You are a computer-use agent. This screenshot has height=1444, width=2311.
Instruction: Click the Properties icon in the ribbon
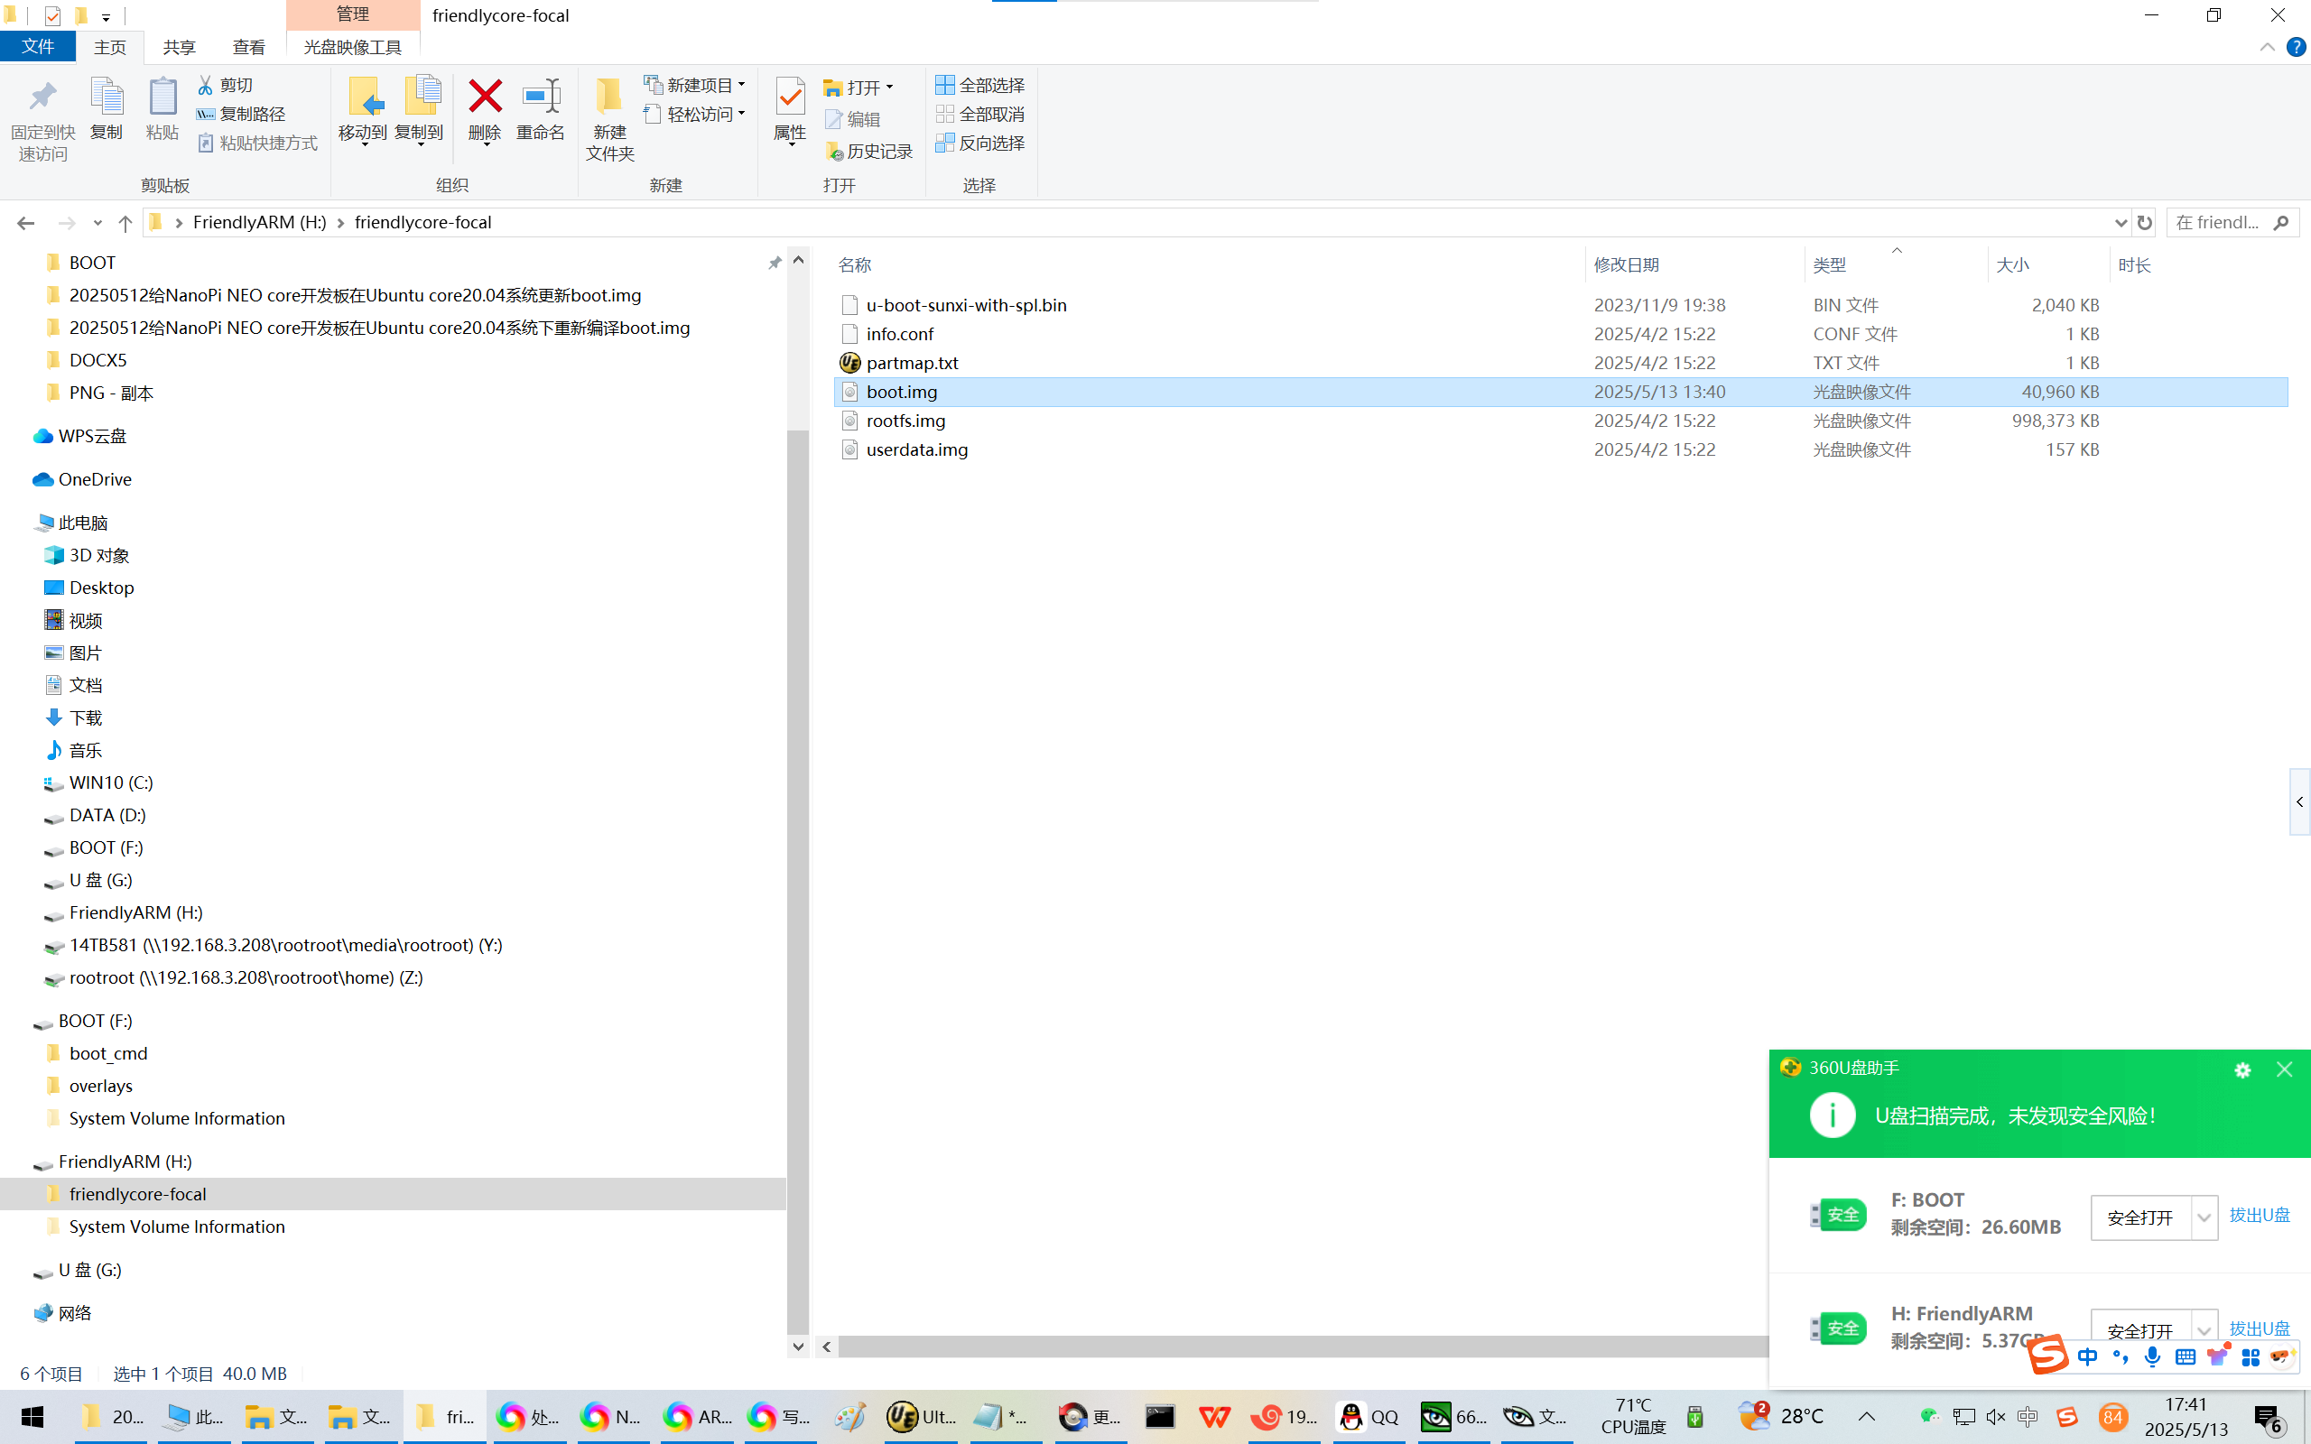[x=790, y=97]
